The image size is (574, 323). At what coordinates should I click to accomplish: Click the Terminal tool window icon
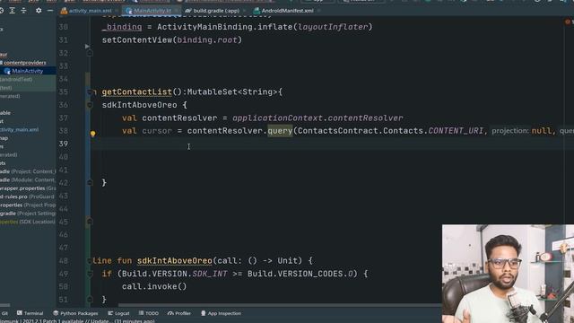coord(20,313)
